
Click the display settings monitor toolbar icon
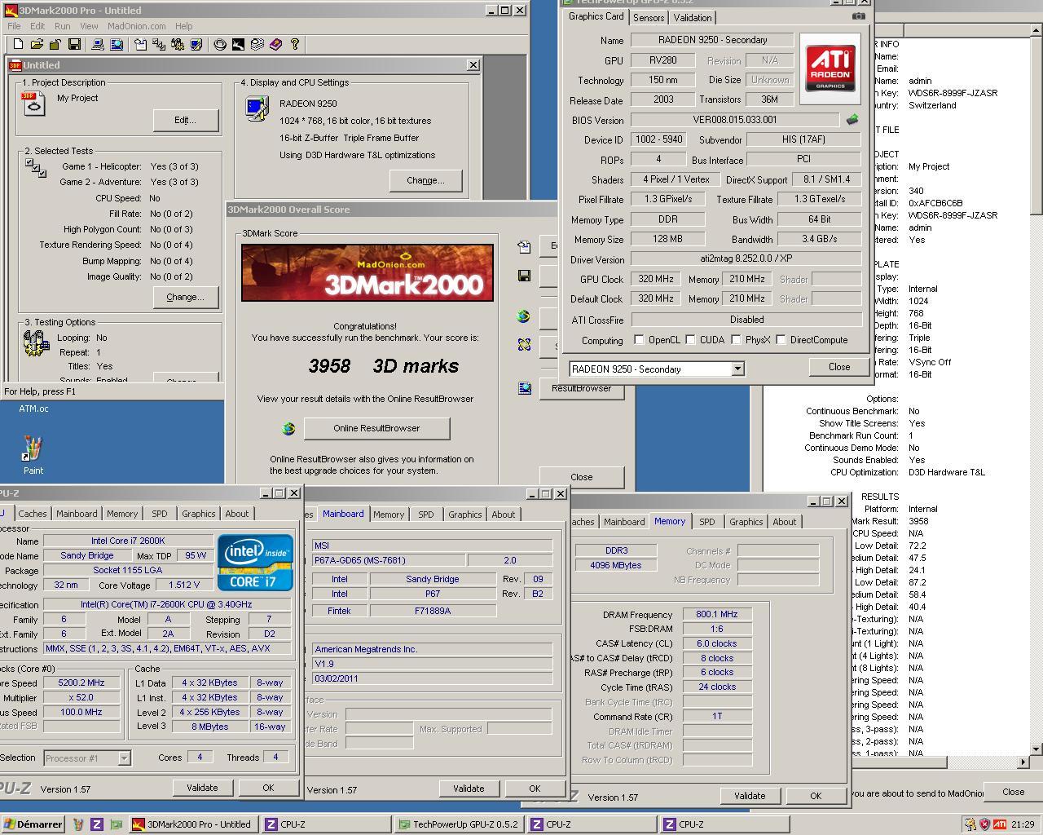196,44
